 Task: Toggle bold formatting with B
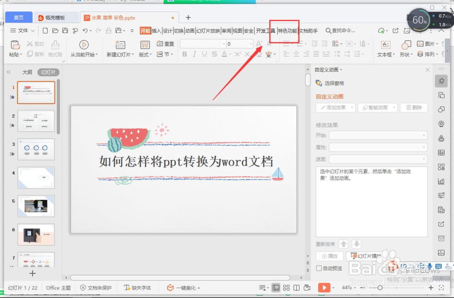(x=185, y=54)
